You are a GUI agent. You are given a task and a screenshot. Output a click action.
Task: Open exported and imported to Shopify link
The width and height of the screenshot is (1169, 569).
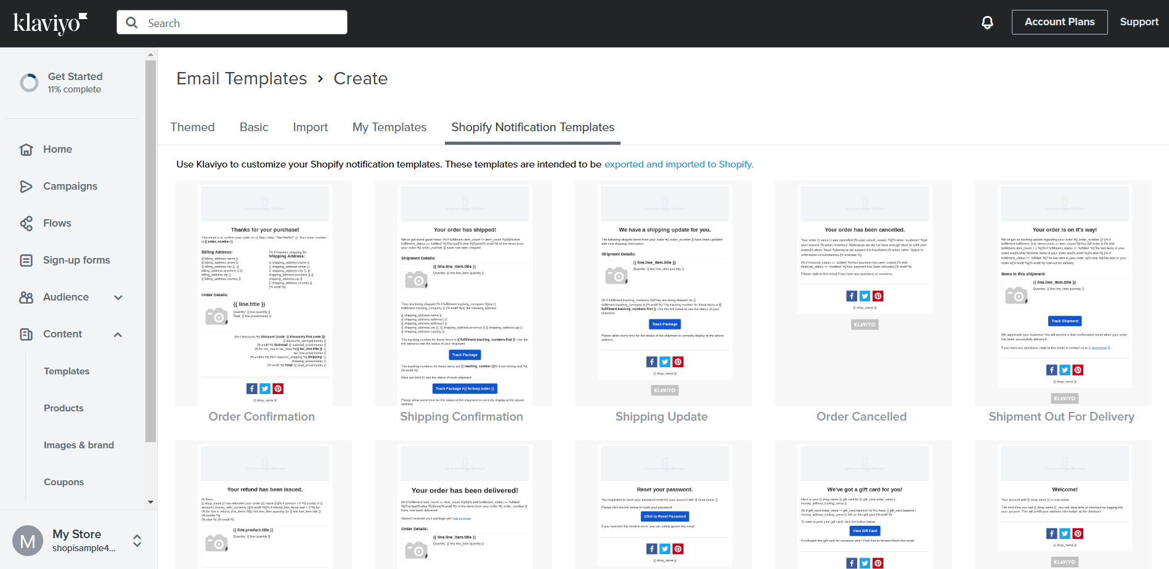point(678,164)
